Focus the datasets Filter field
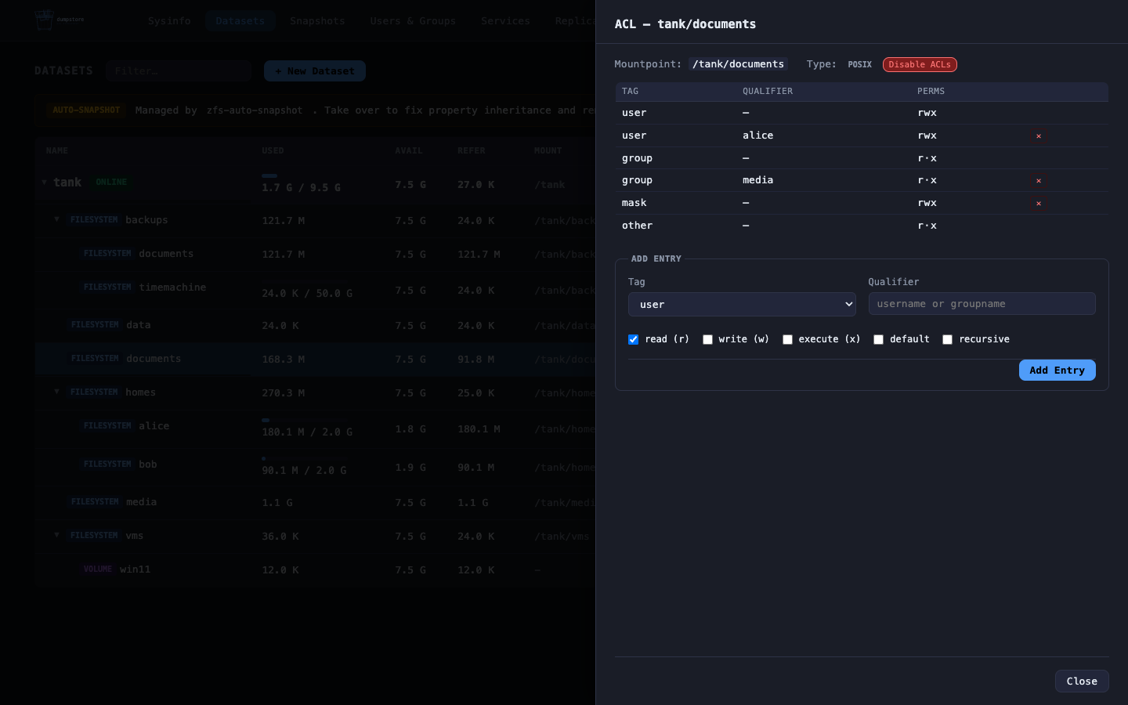 point(179,71)
